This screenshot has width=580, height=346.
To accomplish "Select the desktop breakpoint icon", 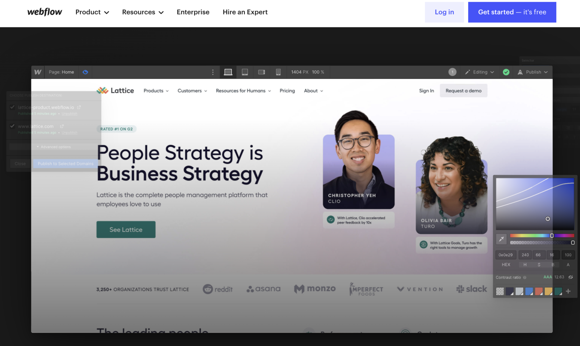I will pyautogui.click(x=228, y=72).
